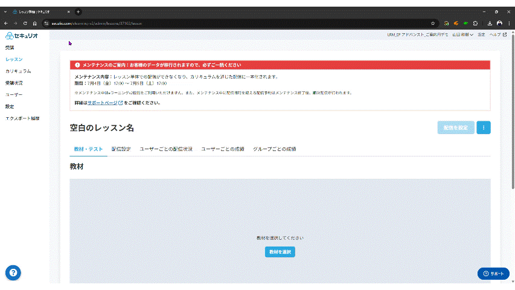This screenshot has width=515, height=290.
Task: Click the browser address bar URL
Action: pyautogui.click(x=97, y=24)
